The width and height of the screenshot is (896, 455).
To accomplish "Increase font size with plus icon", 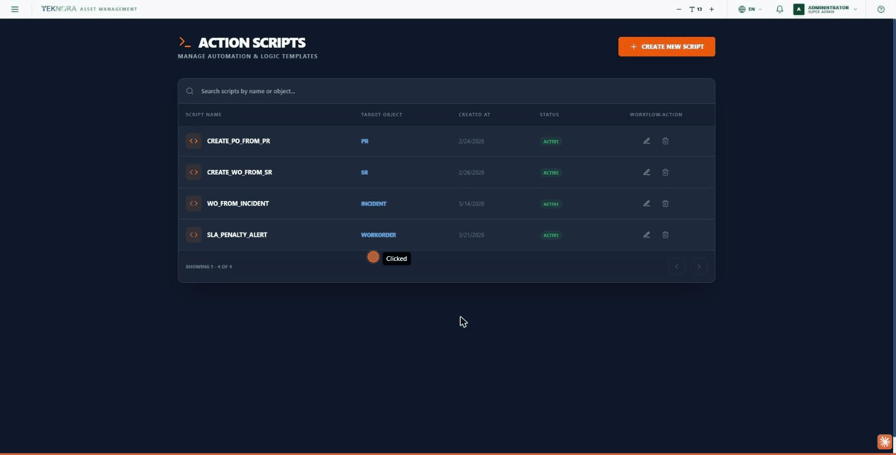I will click(712, 9).
